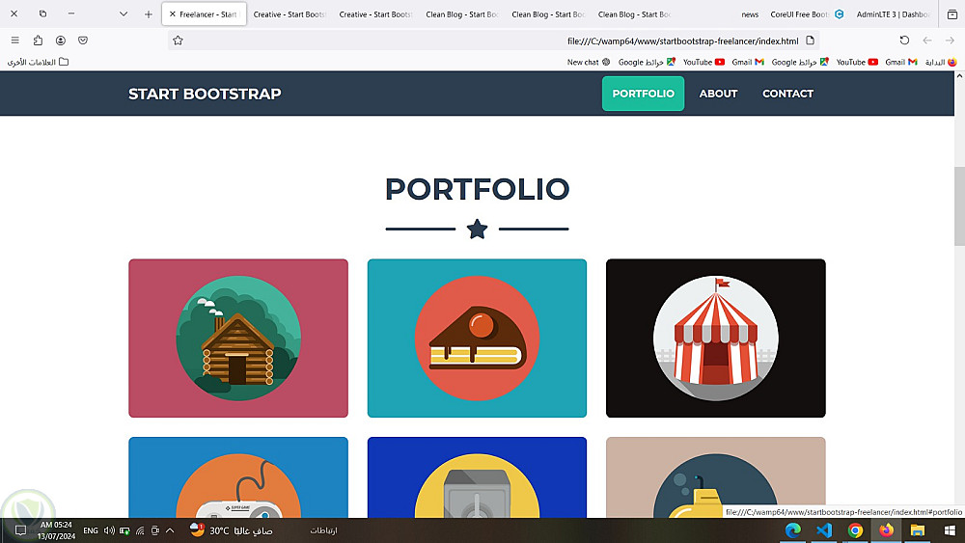Click the ارتباطات taskbar toolbar label

[x=323, y=530]
